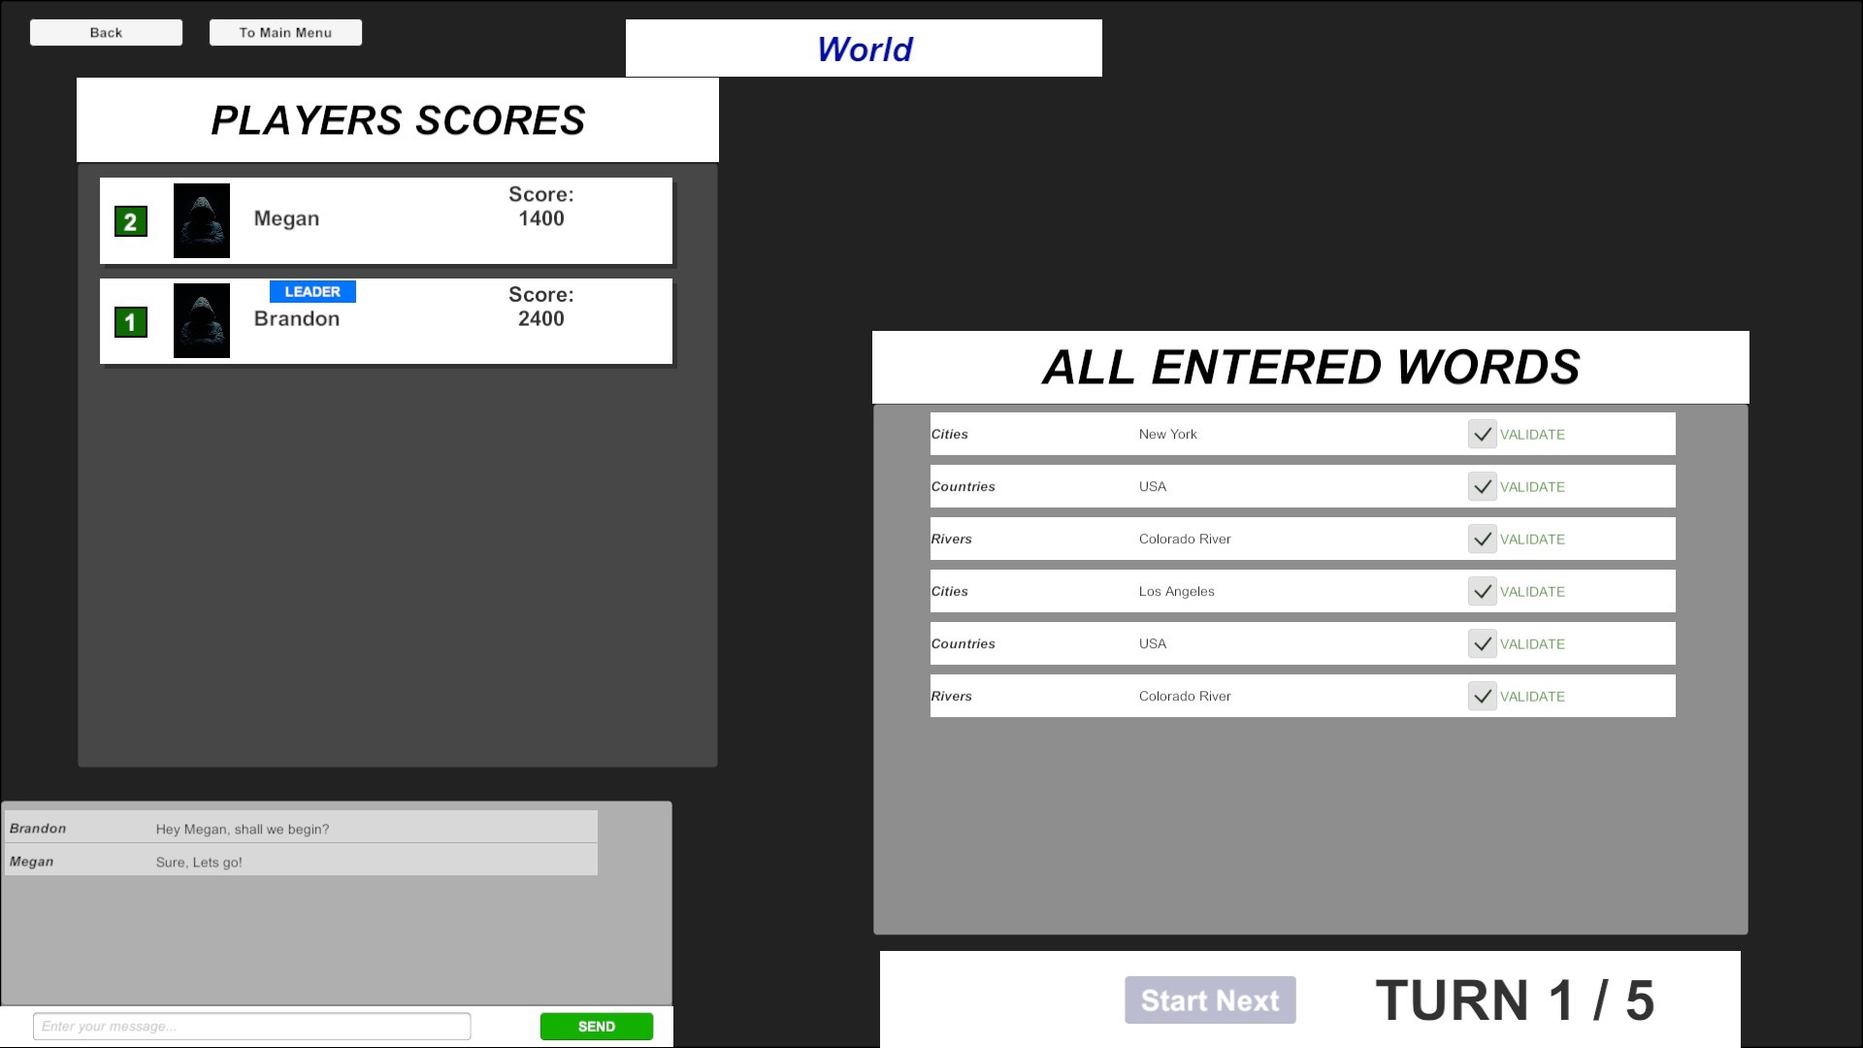Expand the Countries category entries
The width and height of the screenshot is (1863, 1048).
click(963, 486)
